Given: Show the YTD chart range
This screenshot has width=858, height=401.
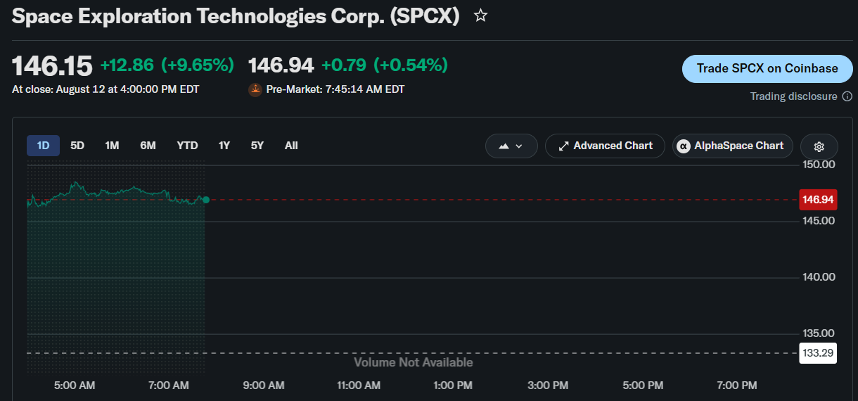Looking at the screenshot, I should click(x=187, y=146).
